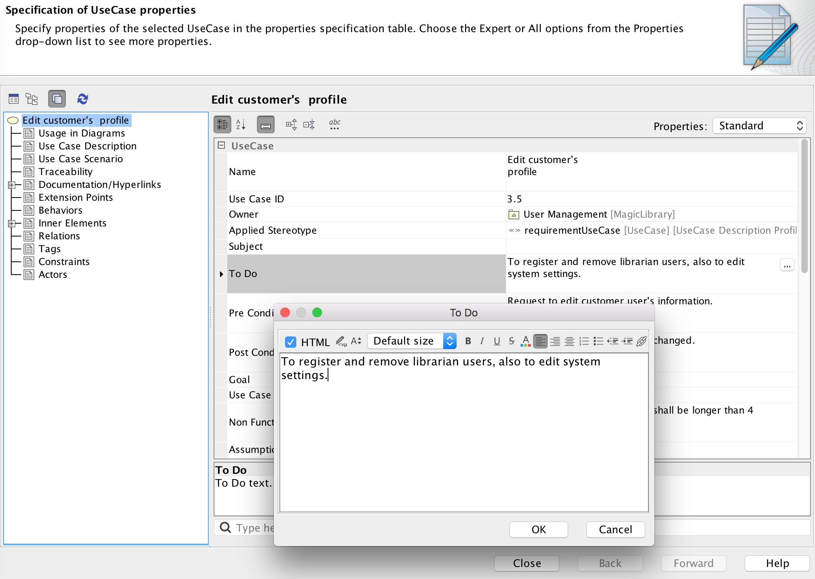The image size is (815, 579).
Task: Toggle align left text button
Action: [x=540, y=341]
